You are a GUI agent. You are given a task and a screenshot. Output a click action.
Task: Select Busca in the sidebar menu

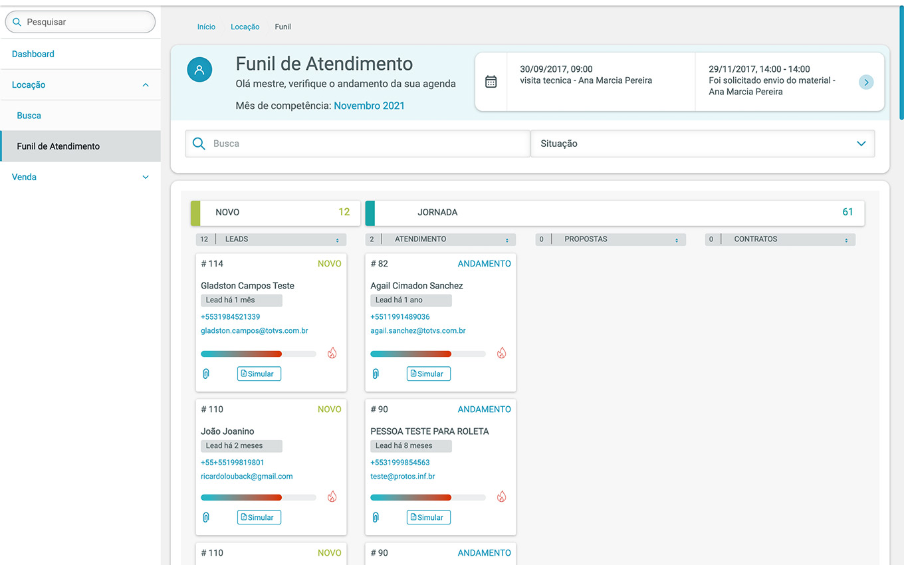[x=29, y=116]
